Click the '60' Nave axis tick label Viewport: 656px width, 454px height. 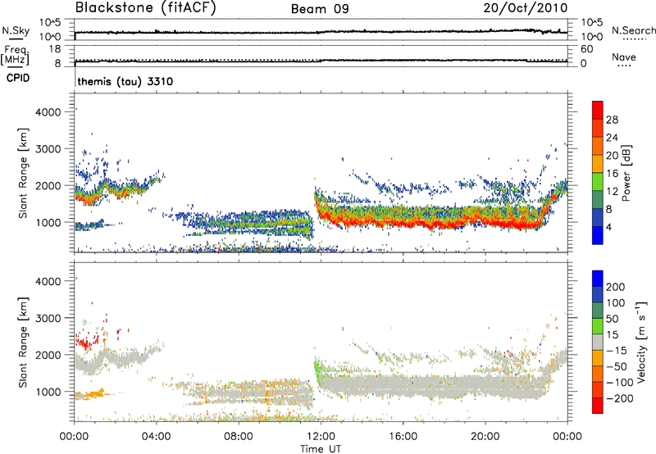pyautogui.click(x=586, y=49)
